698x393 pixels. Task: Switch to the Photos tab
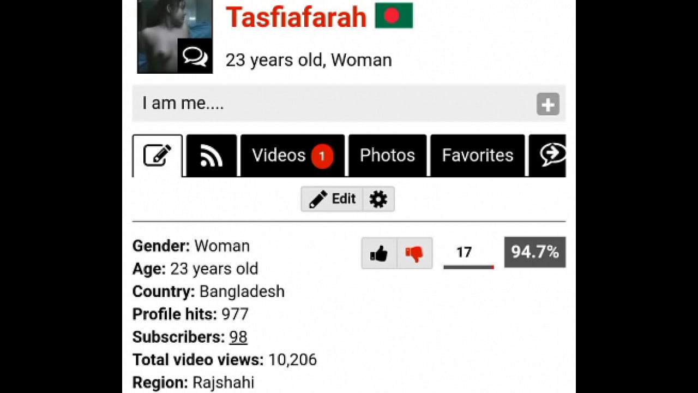(x=387, y=156)
